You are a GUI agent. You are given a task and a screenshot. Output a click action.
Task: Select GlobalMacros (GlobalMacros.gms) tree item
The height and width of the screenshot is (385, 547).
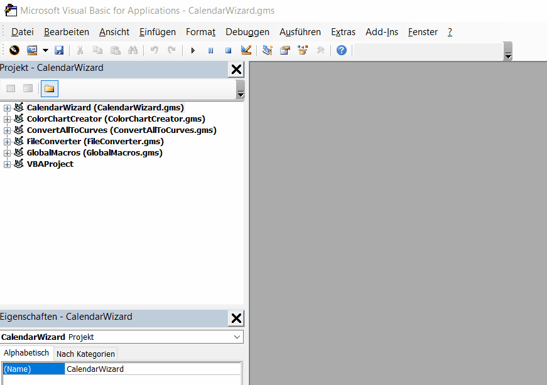click(x=95, y=152)
